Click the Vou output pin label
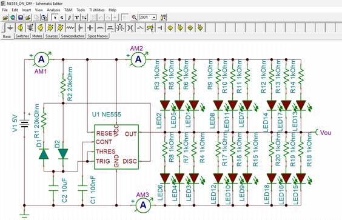342x220 pixels. tap(326, 133)
